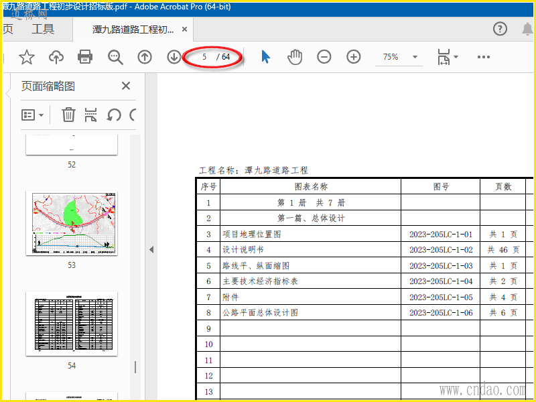
Task: Click the 页面缩略图 panel title
Action: (48, 86)
